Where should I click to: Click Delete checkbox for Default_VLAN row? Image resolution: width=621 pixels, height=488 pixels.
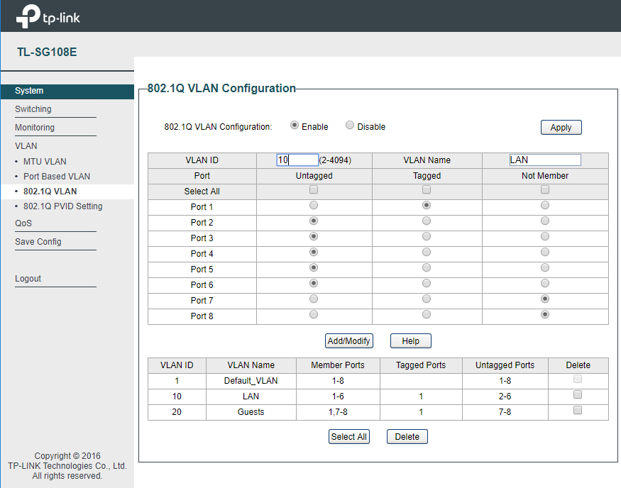click(578, 379)
